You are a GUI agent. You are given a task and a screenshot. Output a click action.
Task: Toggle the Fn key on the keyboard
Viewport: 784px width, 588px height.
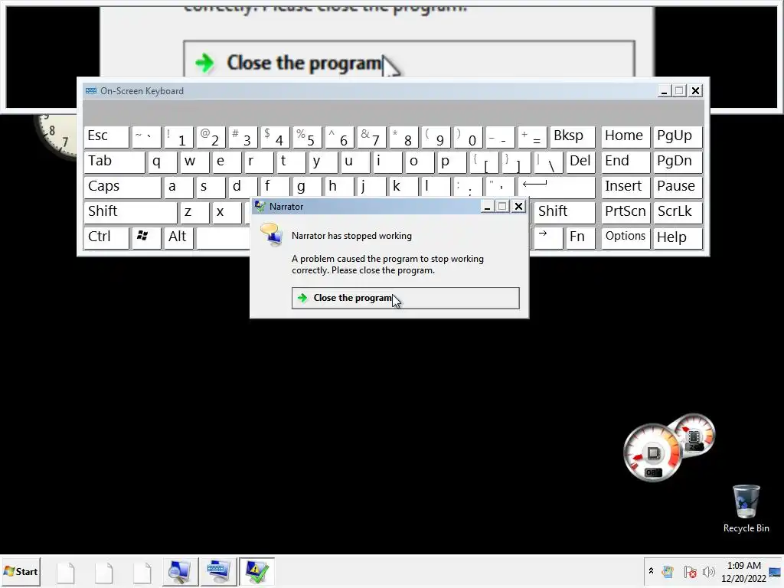(x=580, y=237)
